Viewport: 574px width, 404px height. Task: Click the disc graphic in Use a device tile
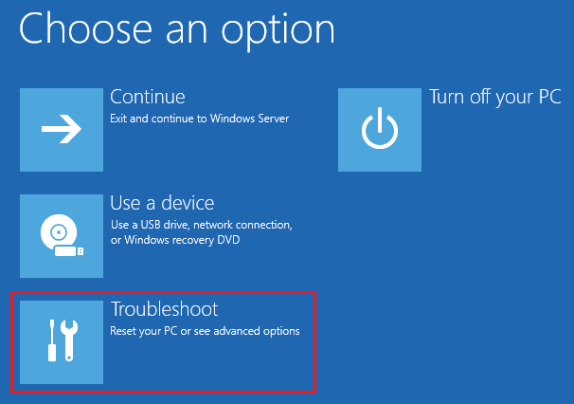(59, 231)
